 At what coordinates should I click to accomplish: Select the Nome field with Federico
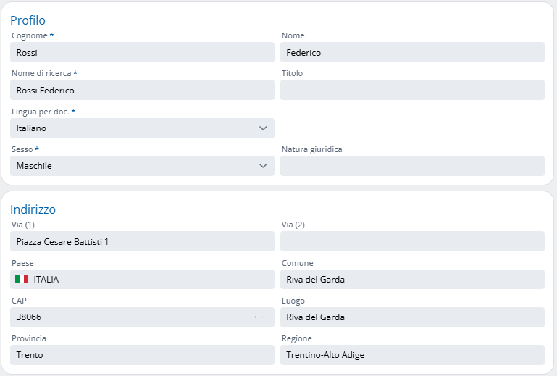[411, 52]
